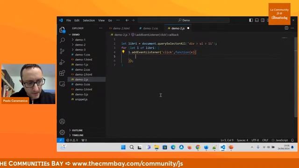Toggle primary side bar visibility
The image size is (299, 168).
pos(251,20)
